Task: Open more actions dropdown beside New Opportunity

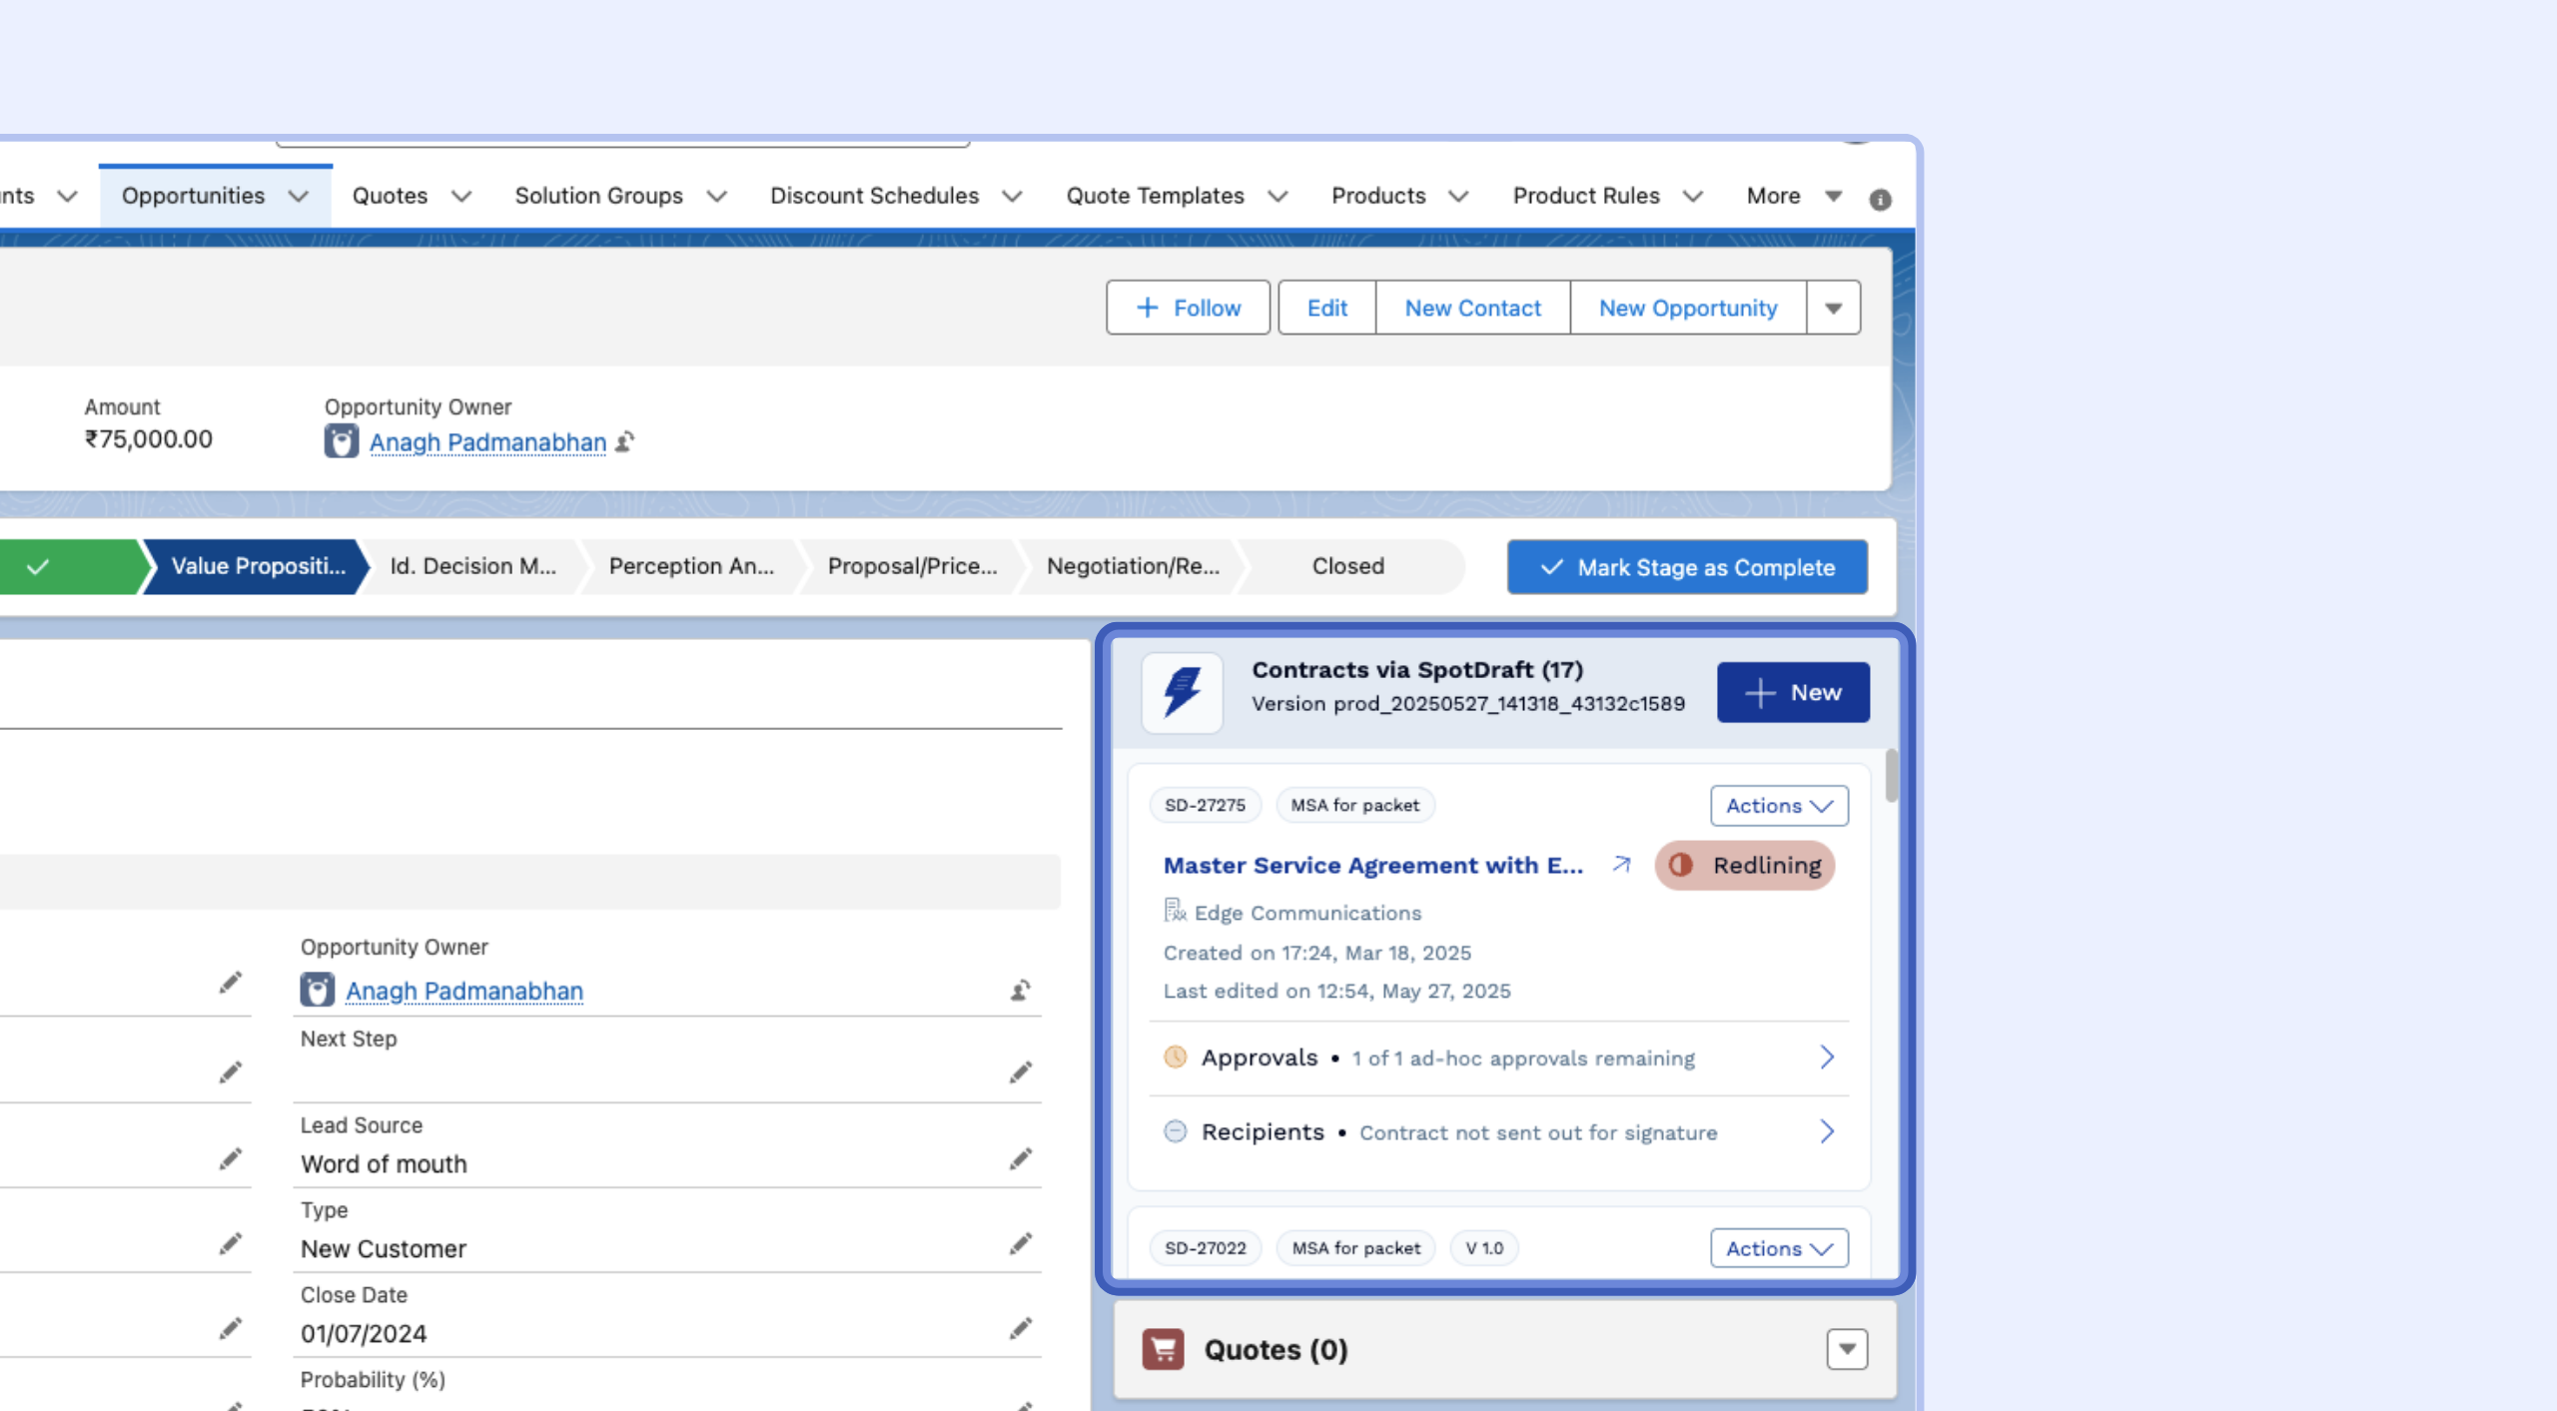Action: point(1833,308)
